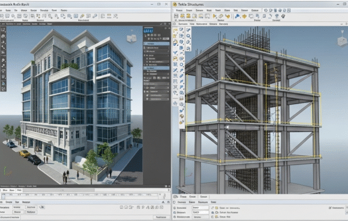Select the top radio button in Tekla's bottom panel
The width and height of the screenshot is (348, 221).
[x=175, y=208]
